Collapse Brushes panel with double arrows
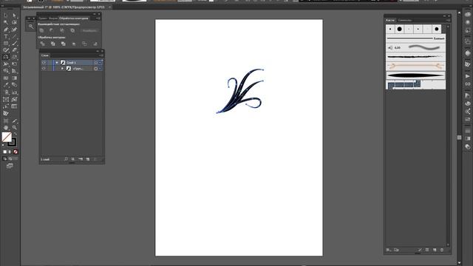 (444, 16)
